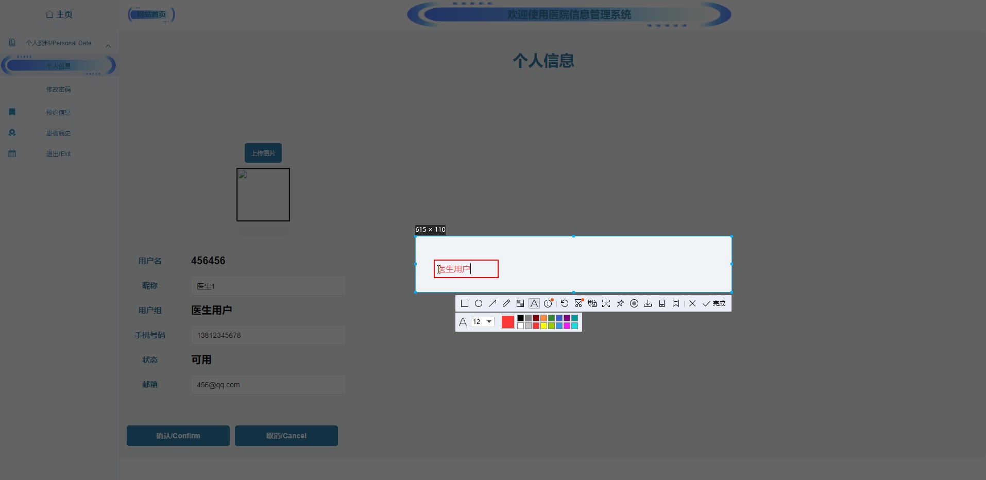Click the phone field 13812345678
Image resolution: width=986 pixels, height=480 pixels.
(268, 335)
